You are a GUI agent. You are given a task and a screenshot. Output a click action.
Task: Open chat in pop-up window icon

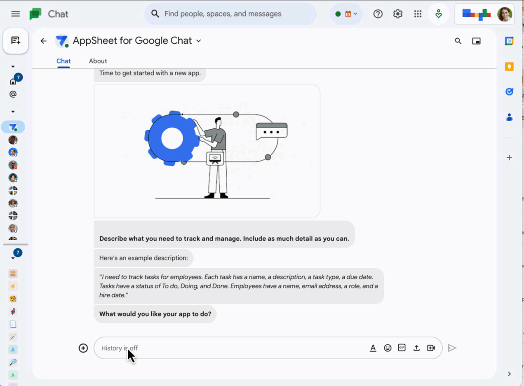point(477,41)
